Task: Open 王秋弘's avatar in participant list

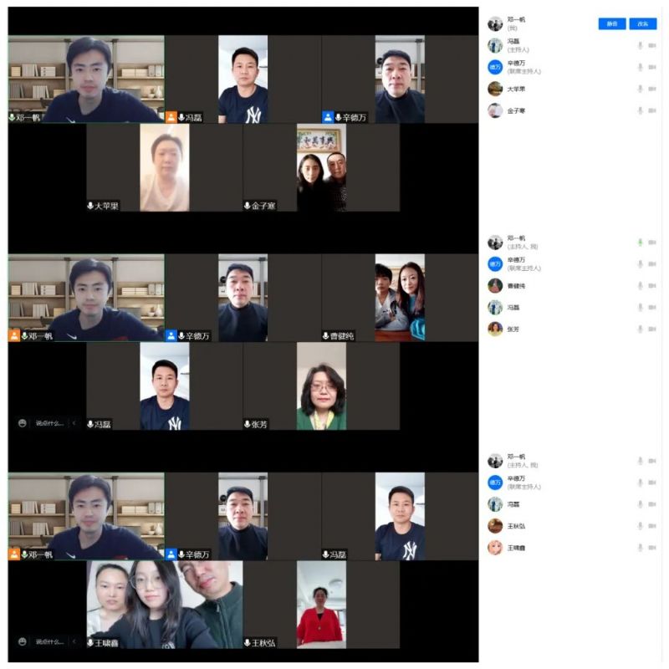Action: pyautogui.click(x=495, y=526)
